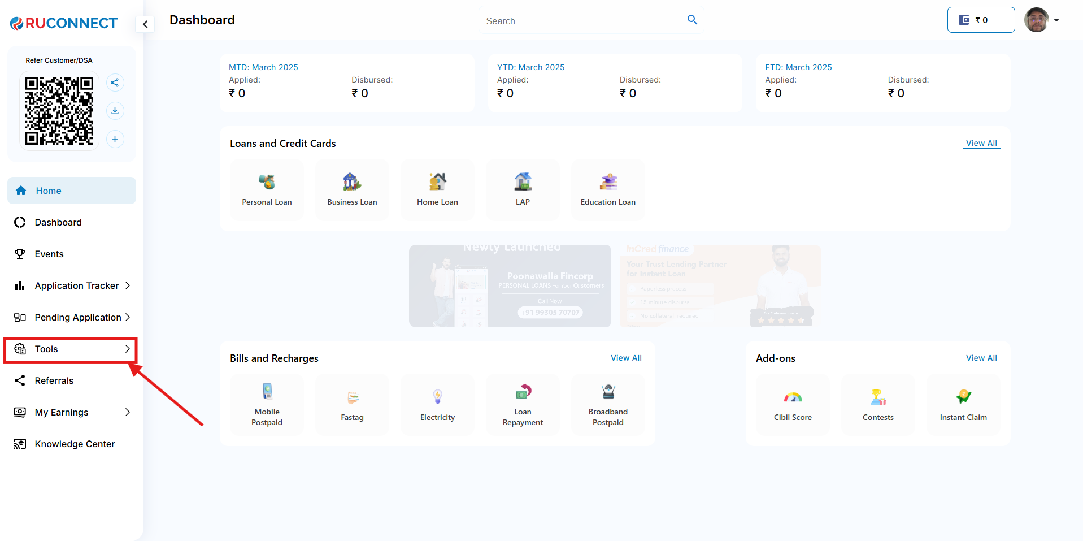Select the Business Loan icon
The height and width of the screenshot is (541, 1083).
click(352, 182)
